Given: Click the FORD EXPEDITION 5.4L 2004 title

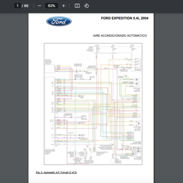Looking at the screenshot, I should pos(124,18).
